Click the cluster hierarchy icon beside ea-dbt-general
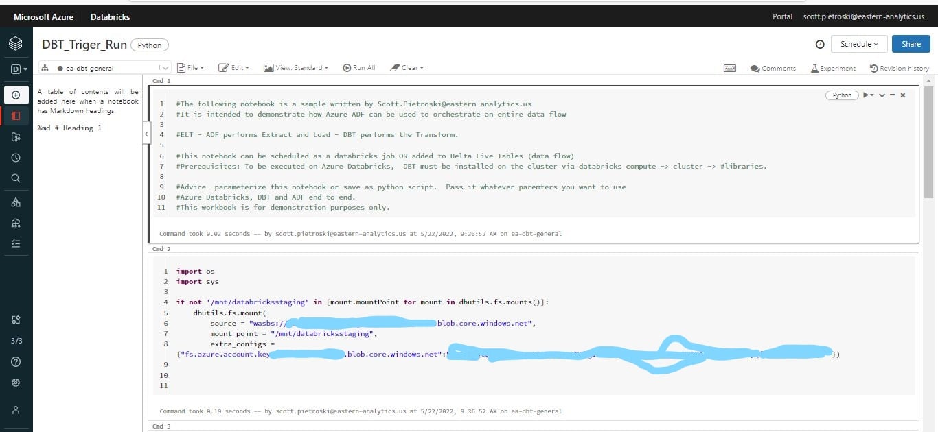 click(45, 68)
